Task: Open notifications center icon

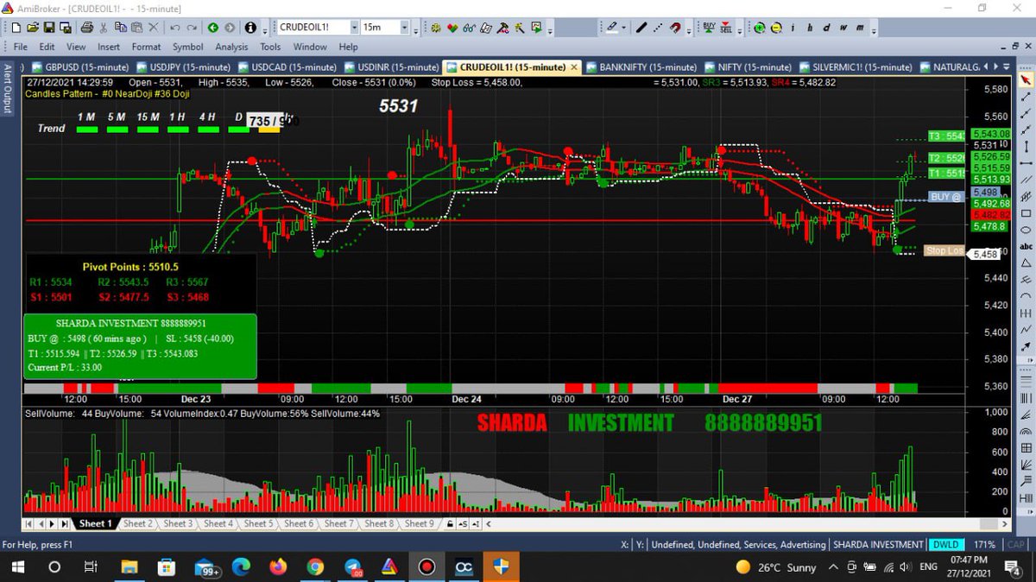Action: 1014,567
